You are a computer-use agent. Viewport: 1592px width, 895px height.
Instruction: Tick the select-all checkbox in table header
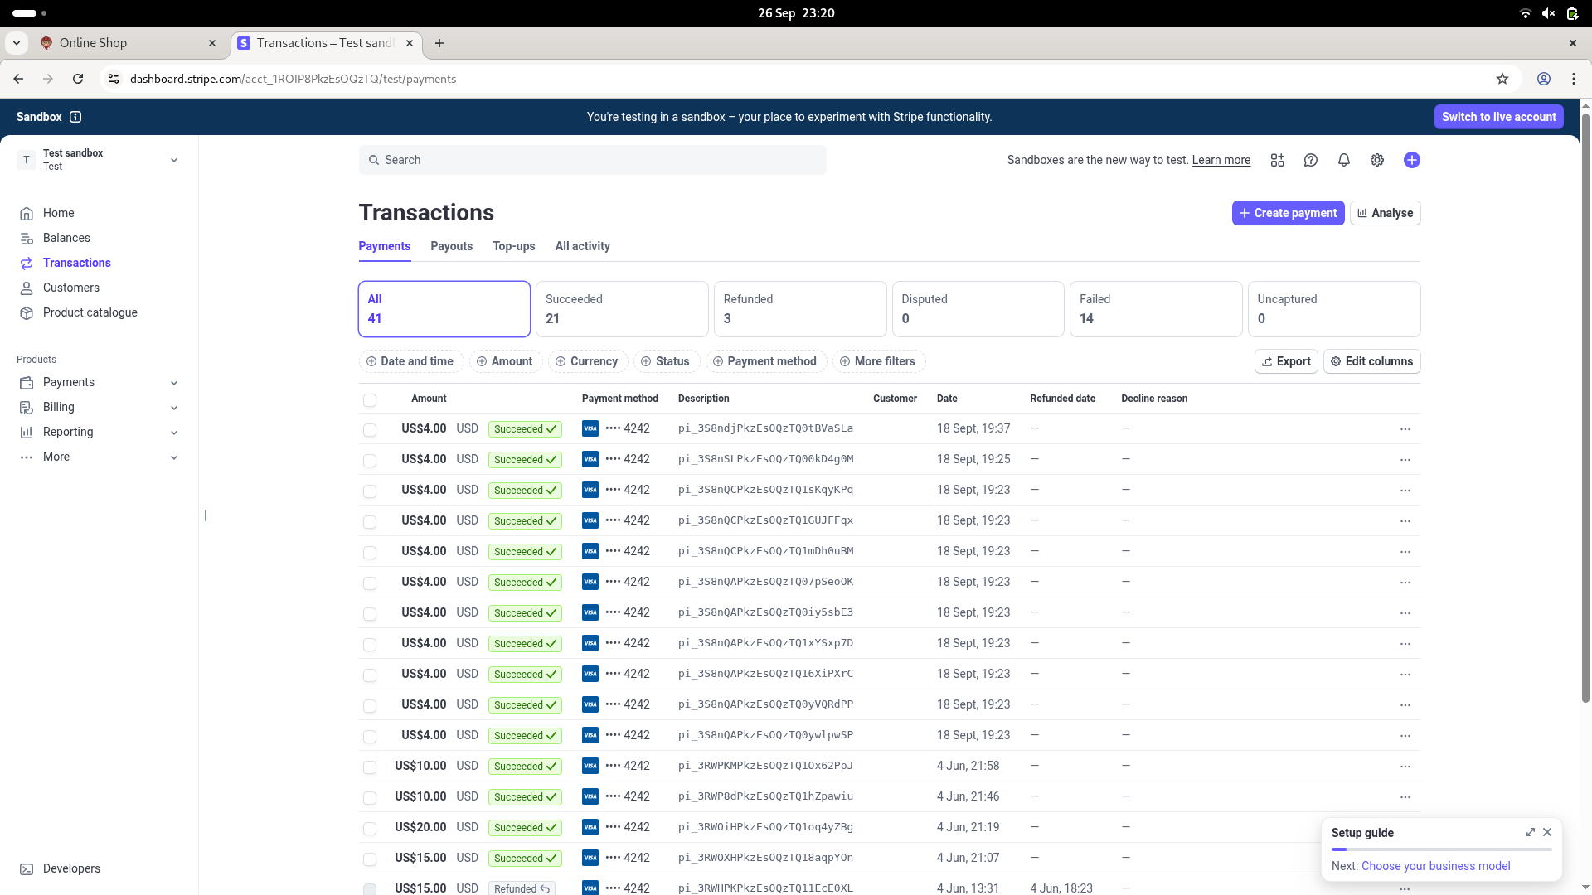(370, 400)
